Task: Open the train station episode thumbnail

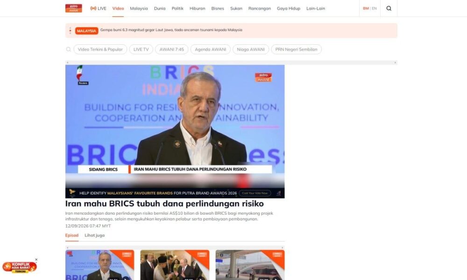Action: [x=250, y=265]
